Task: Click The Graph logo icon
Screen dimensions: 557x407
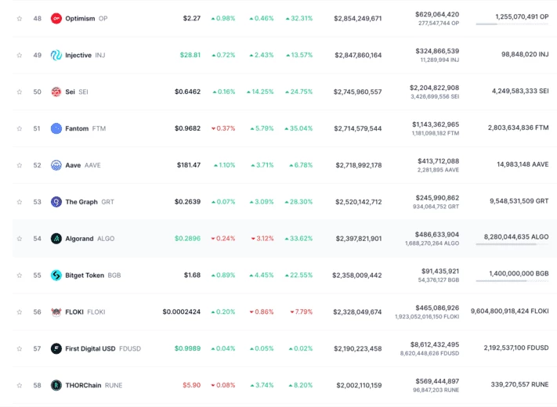Action: click(56, 202)
